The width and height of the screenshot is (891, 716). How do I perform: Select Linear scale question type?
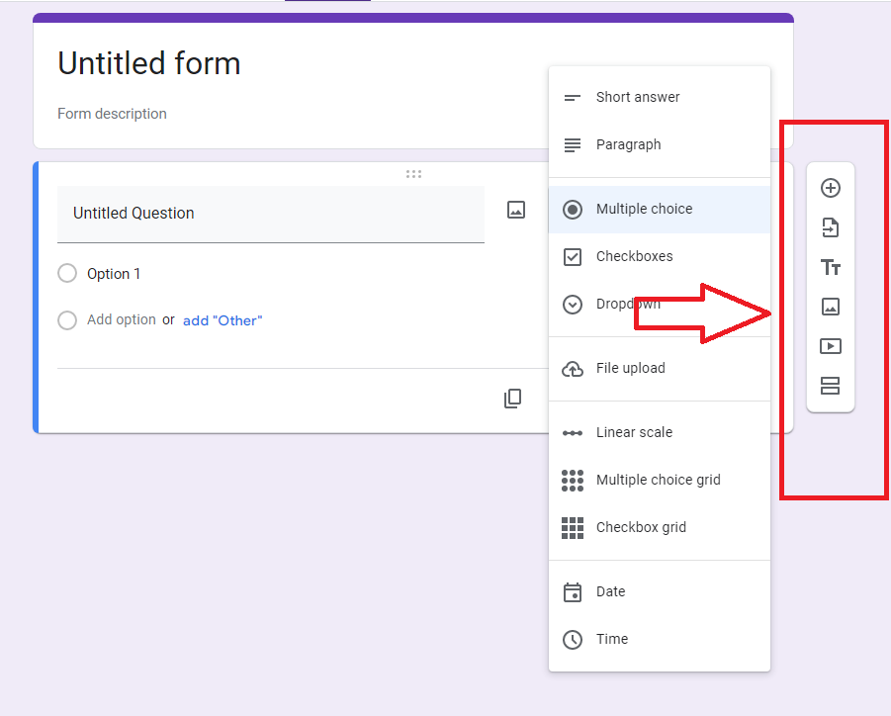click(x=660, y=432)
